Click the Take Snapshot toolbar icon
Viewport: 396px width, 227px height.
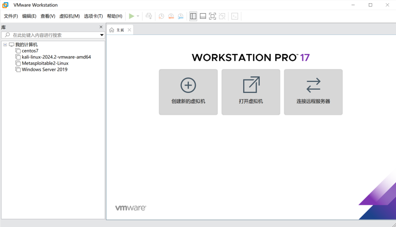[161, 16]
